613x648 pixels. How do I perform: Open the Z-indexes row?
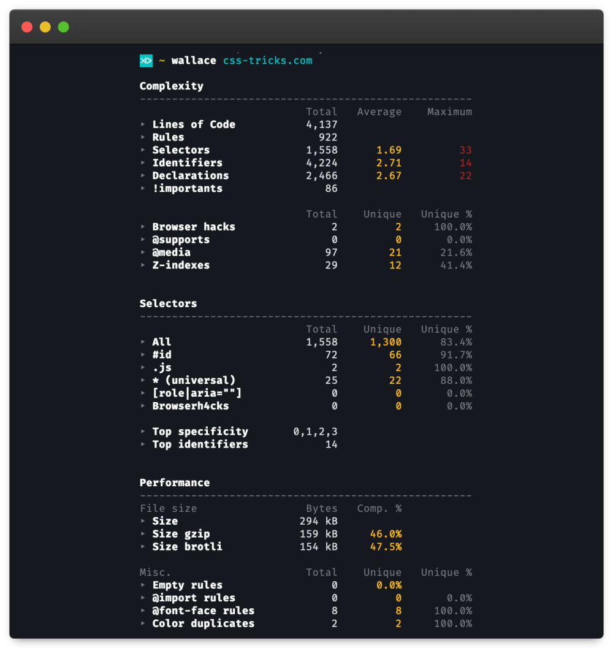181,265
